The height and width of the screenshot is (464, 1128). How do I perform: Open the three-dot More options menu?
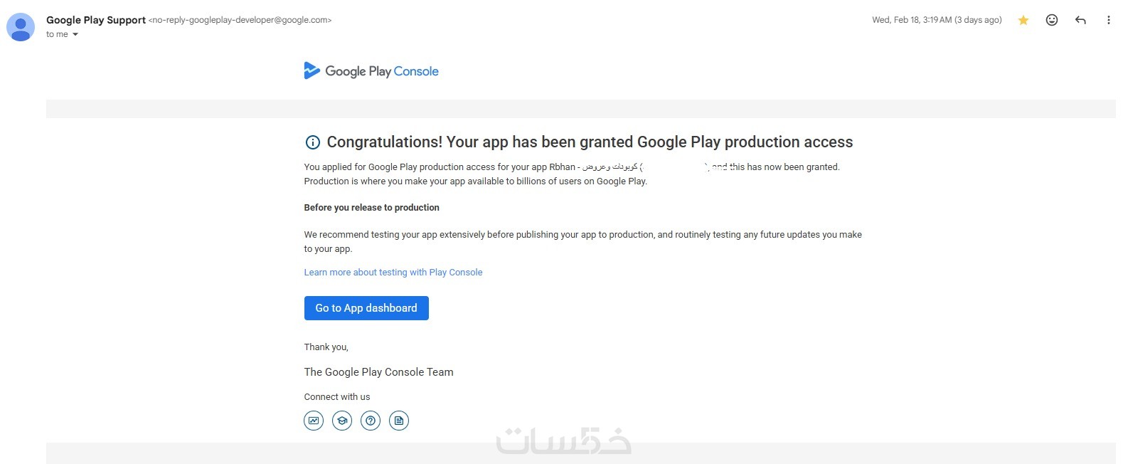coord(1108,21)
